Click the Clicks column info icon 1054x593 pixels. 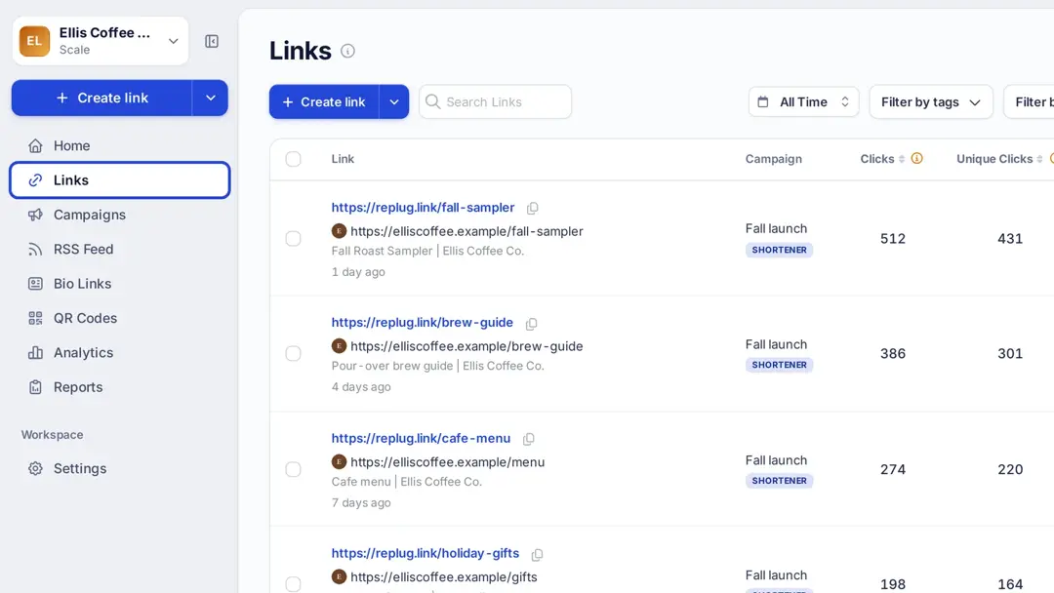click(x=916, y=159)
